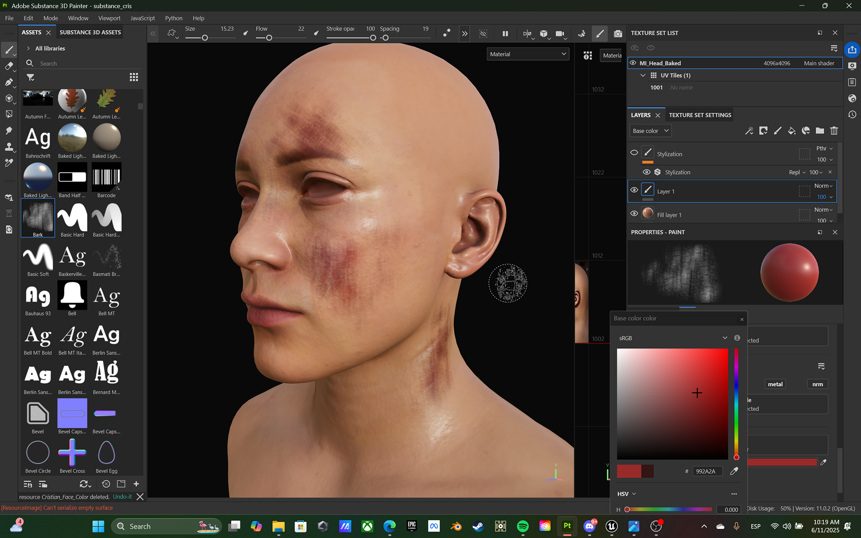Select the Eraser tool in left toolbar
Screen dimensions: 861x538
point(9,66)
